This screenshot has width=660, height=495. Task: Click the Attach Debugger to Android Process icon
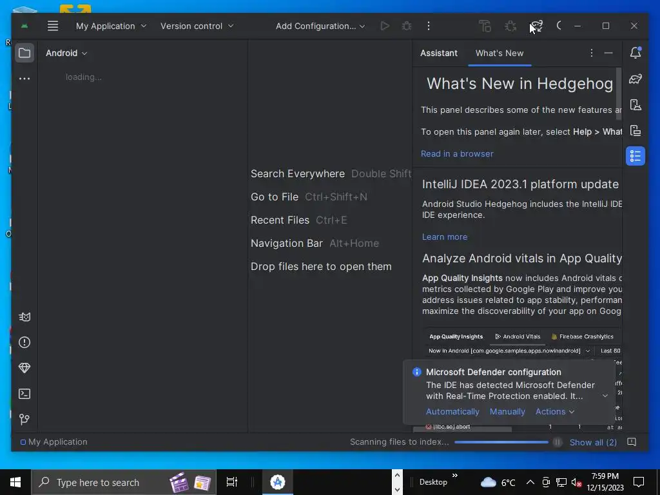[510, 26]
